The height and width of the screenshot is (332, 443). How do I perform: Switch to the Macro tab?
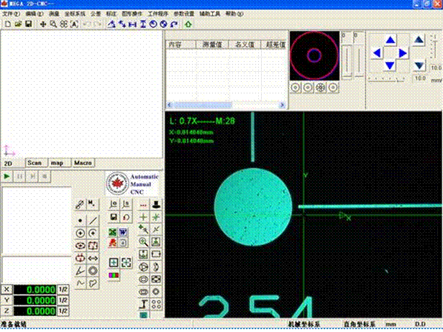coord(83,163)
